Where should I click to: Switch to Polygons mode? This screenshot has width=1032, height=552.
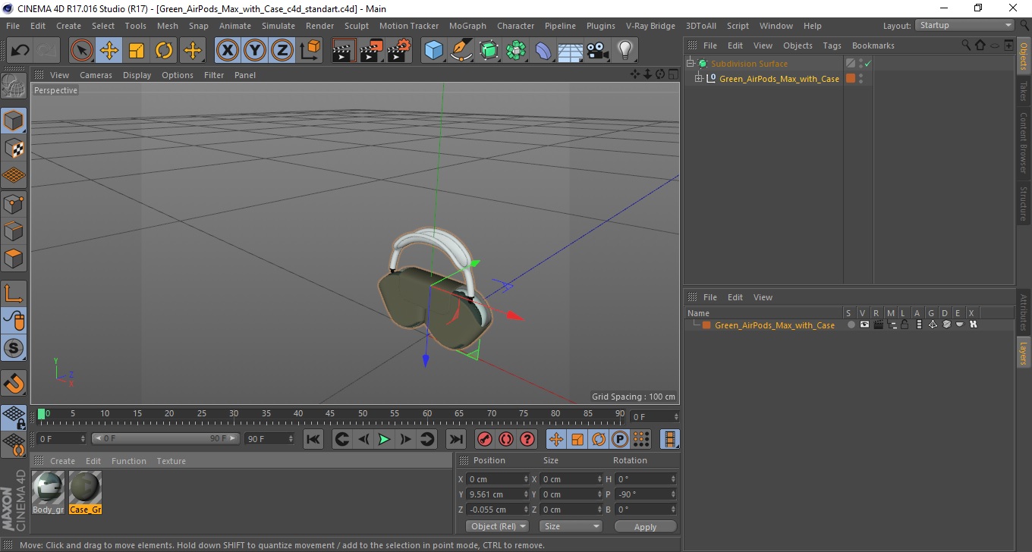click(x=14, y=259)
